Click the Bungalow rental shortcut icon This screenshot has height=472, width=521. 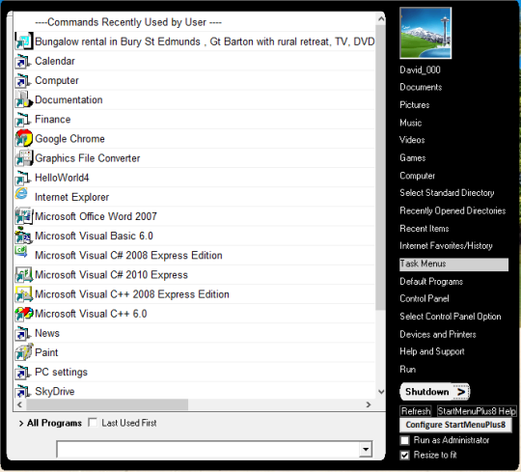coord(24,42)
